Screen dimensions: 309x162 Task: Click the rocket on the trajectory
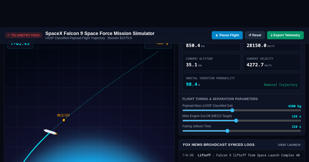click(51, 132)
